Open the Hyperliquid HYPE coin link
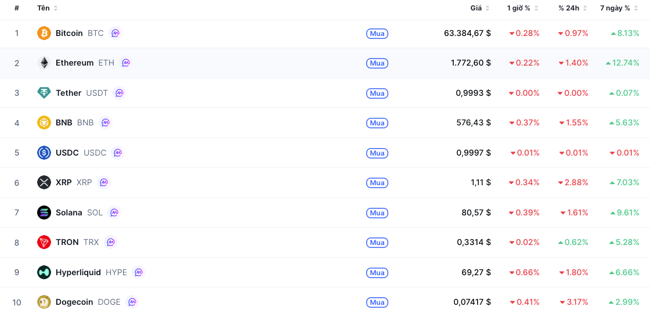650x317 pixels. click(x=91, y=272)
